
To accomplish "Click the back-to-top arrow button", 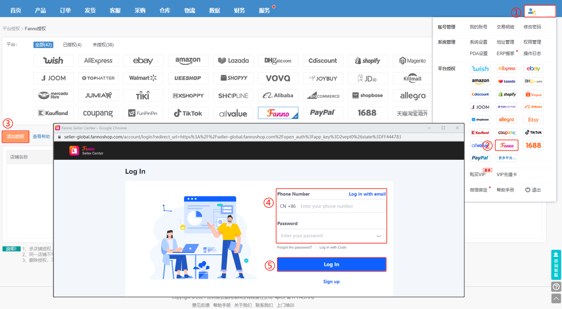I will (x=556, y=298).
